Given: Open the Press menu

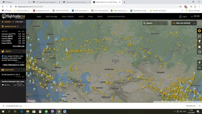Looking at the screenshot, I should (x=91, y=16).
